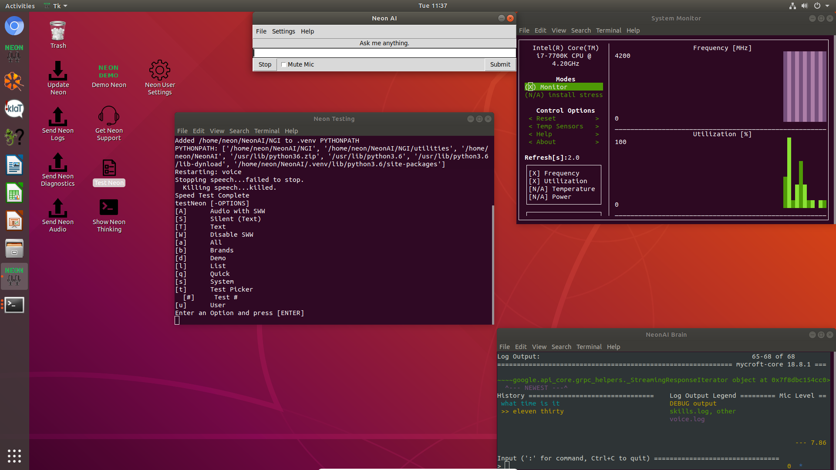836x470 pixels.
Task: Open the network status icon in top bar
Action: (792, 6)
